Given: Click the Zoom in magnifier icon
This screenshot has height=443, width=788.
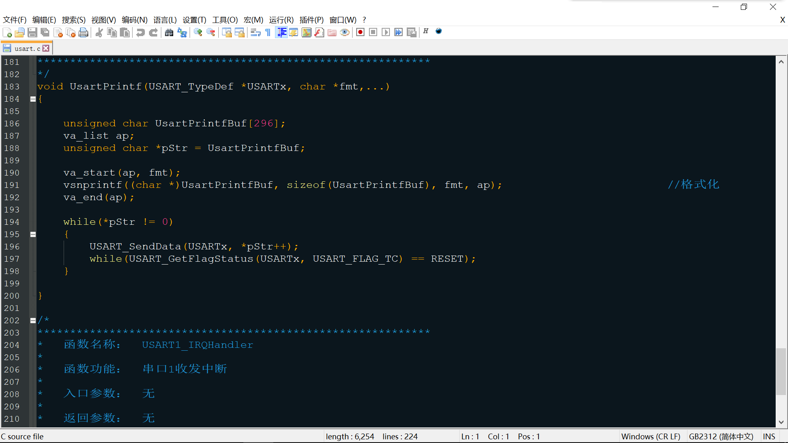Looking at the screenshot, I should [x=198, y=32].
